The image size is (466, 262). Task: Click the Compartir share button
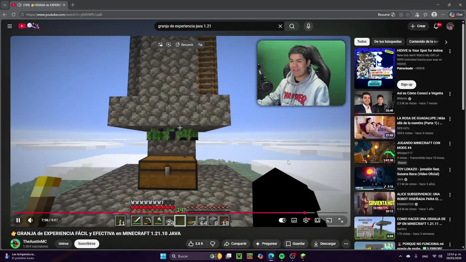coord(235,244)
